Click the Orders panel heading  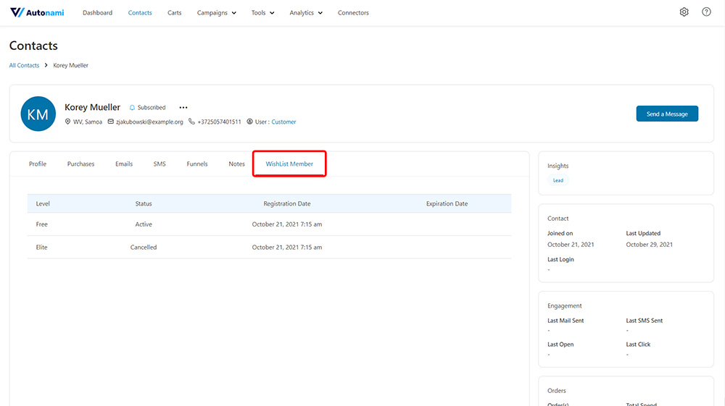(x=557, y=391)
